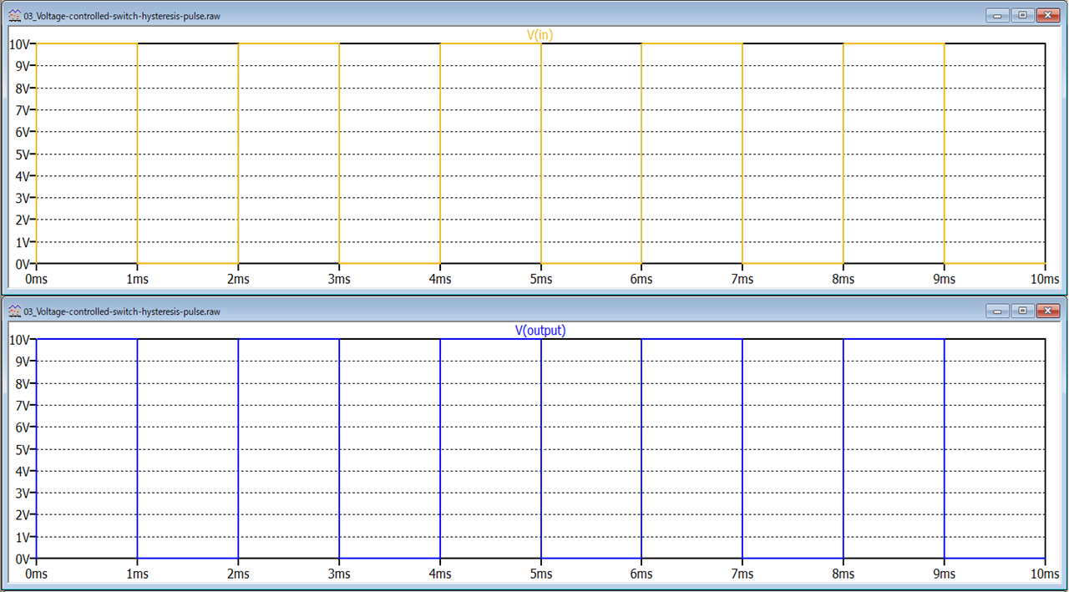The width and height of the screenshot is (1069, 592).
Task: Maximize the lower V(output) waveform window
Action: coord(1021,311)
